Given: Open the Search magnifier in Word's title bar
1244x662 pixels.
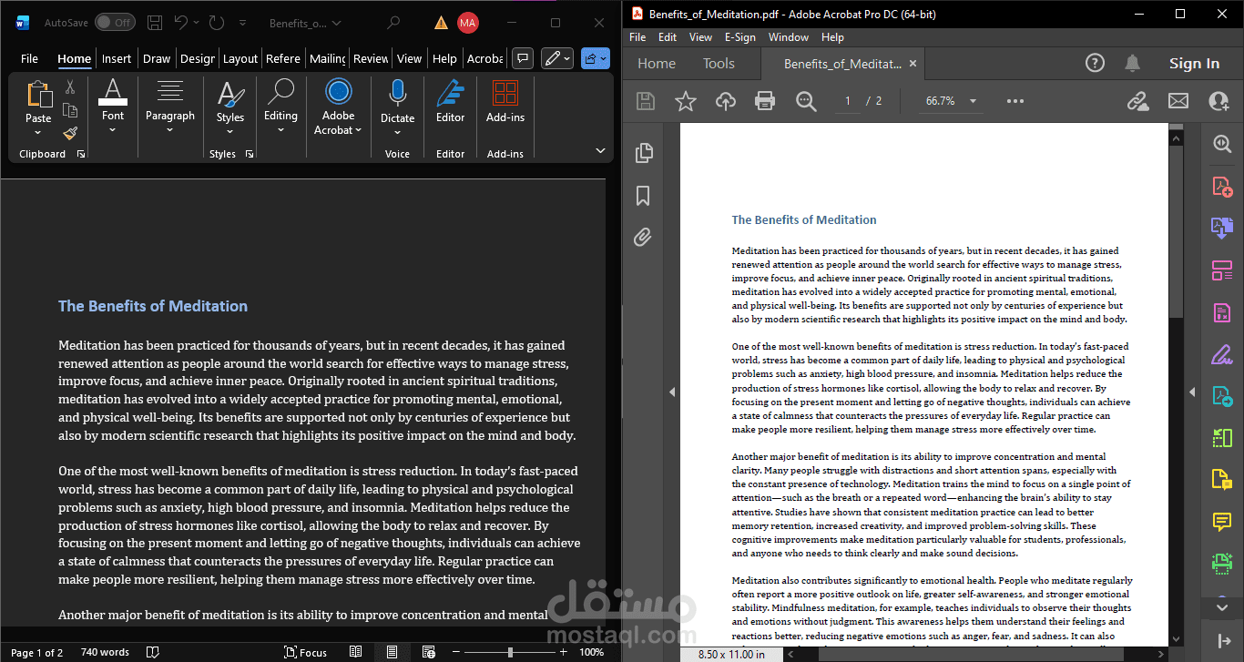Looking at the screenshot, I should point(393,23).
